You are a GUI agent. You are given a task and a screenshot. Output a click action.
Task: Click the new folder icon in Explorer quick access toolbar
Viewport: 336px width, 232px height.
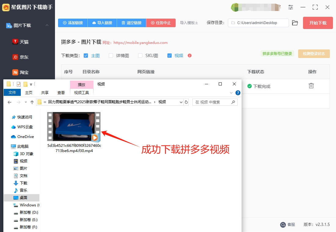25,84
